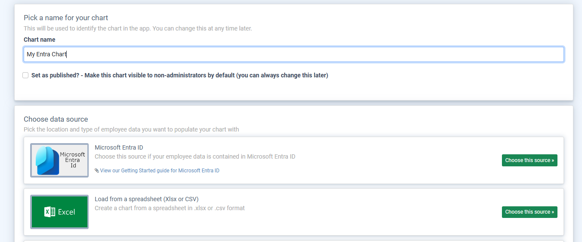Viewport: 582px width, 242px height.
Task: Focus the Chart name text field
Action: [x=293, y=55]
